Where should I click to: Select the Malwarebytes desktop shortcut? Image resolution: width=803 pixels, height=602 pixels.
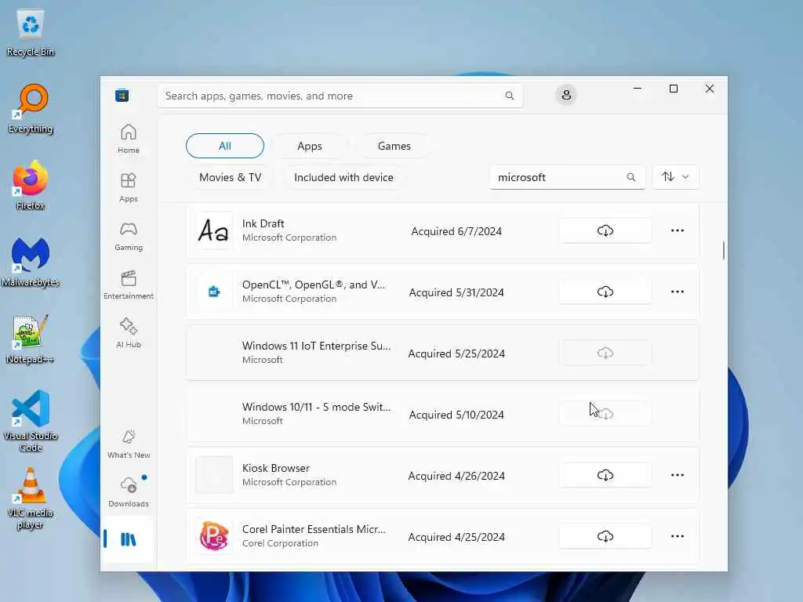tap(31, 262)
